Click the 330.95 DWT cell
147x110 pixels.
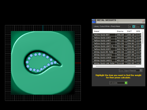130,63
